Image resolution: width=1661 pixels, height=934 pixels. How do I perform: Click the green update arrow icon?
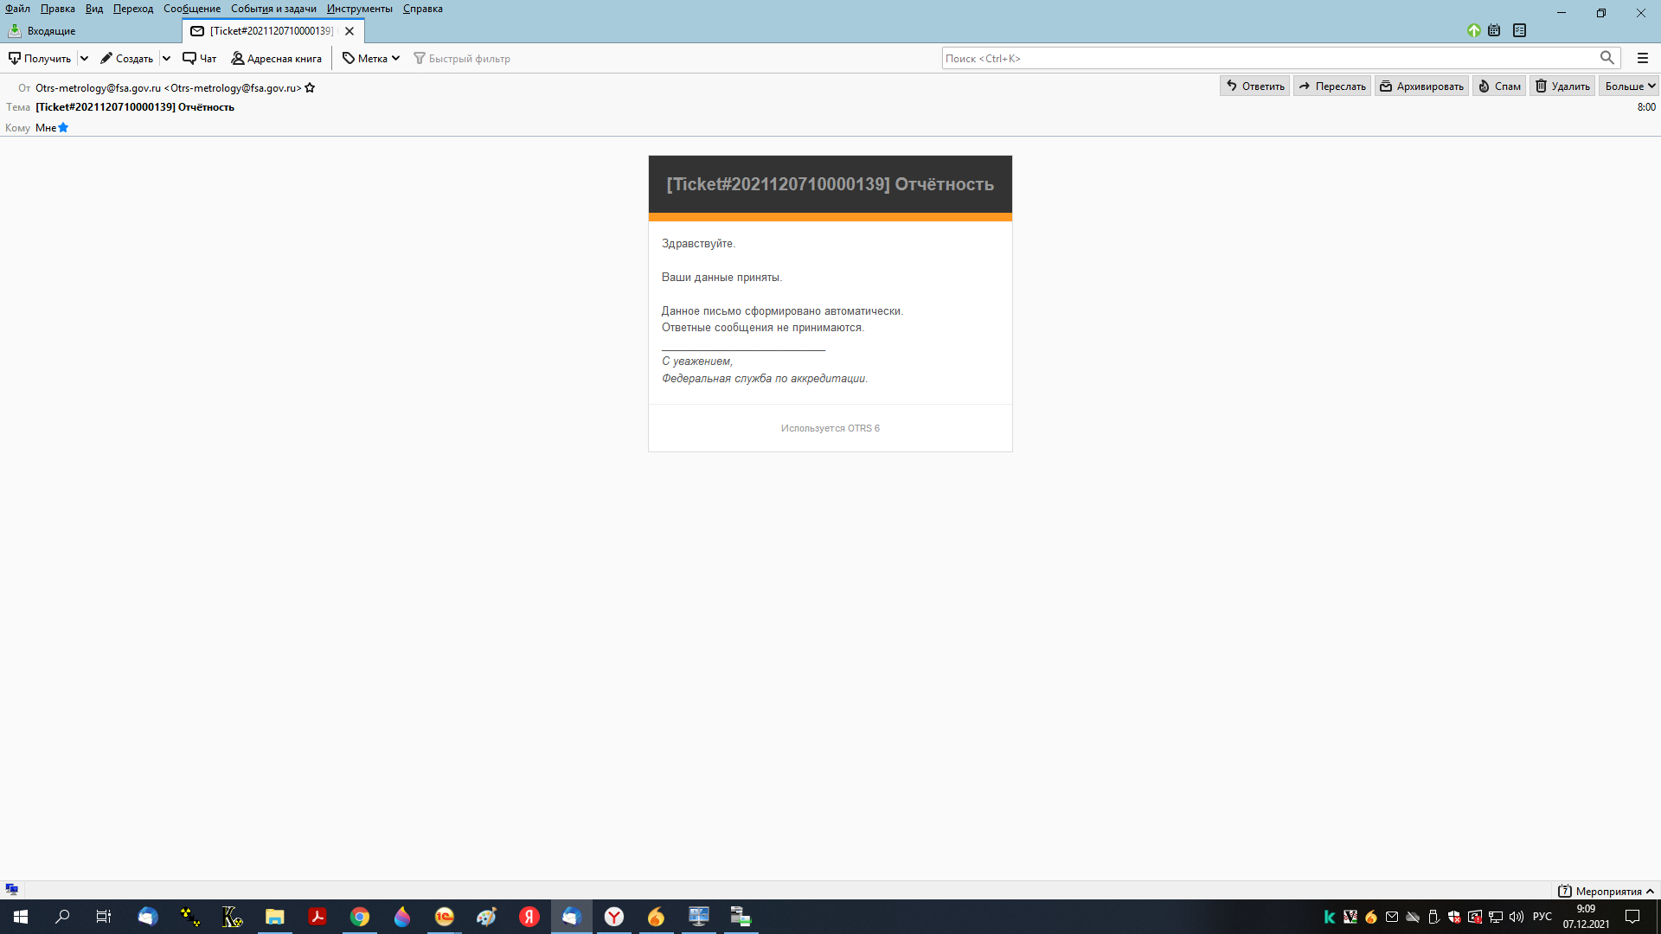tap(1473, 30)
